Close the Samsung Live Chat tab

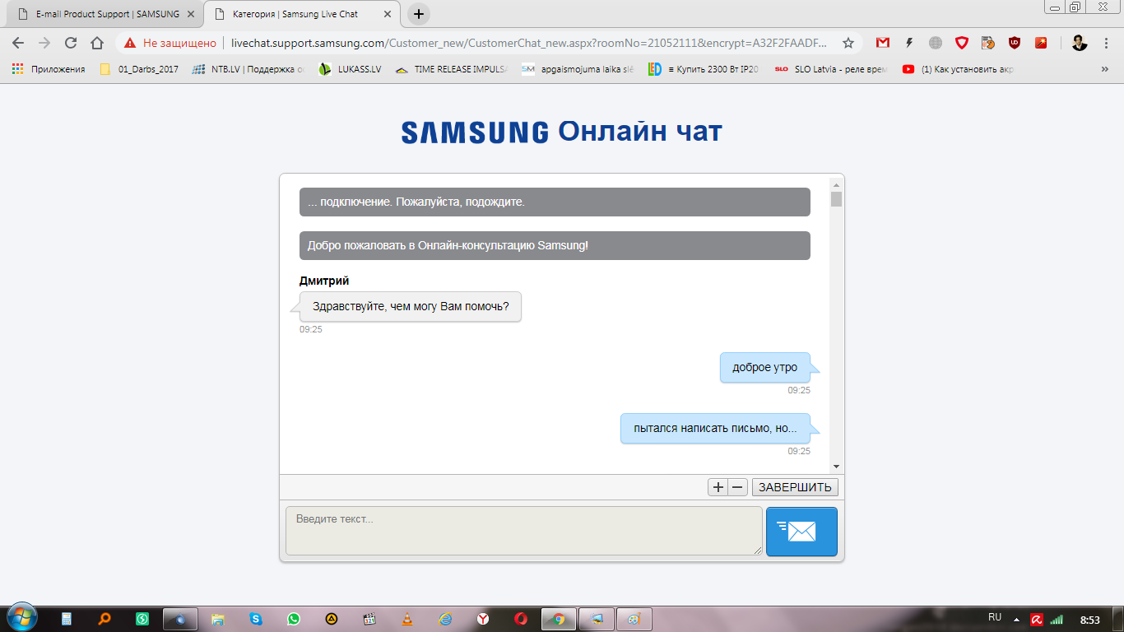[387, 14]
